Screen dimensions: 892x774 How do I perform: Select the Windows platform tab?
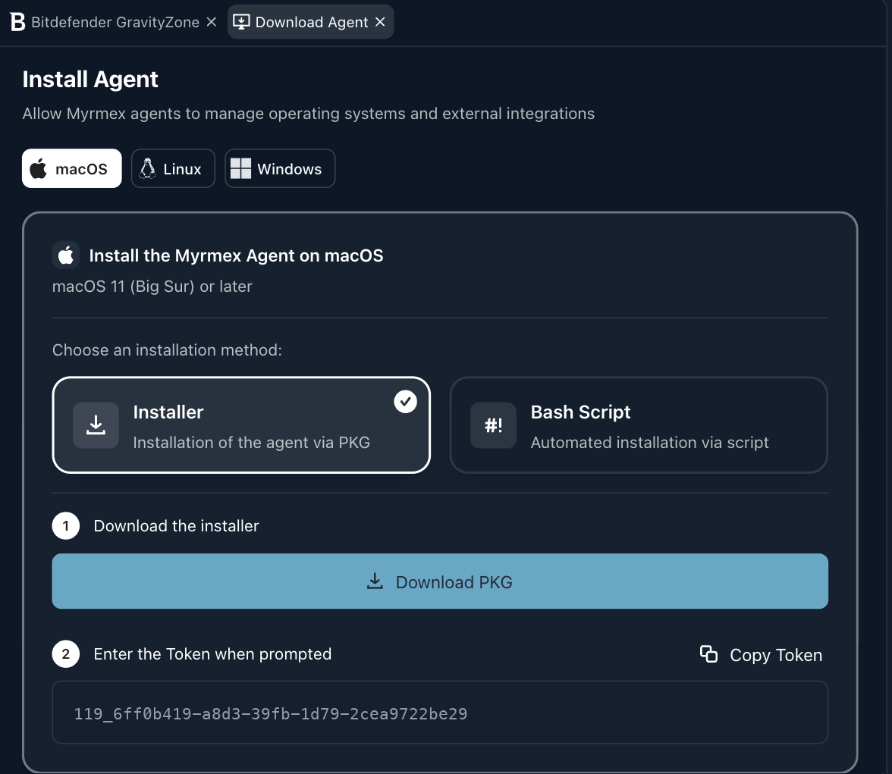pos(280,168)
